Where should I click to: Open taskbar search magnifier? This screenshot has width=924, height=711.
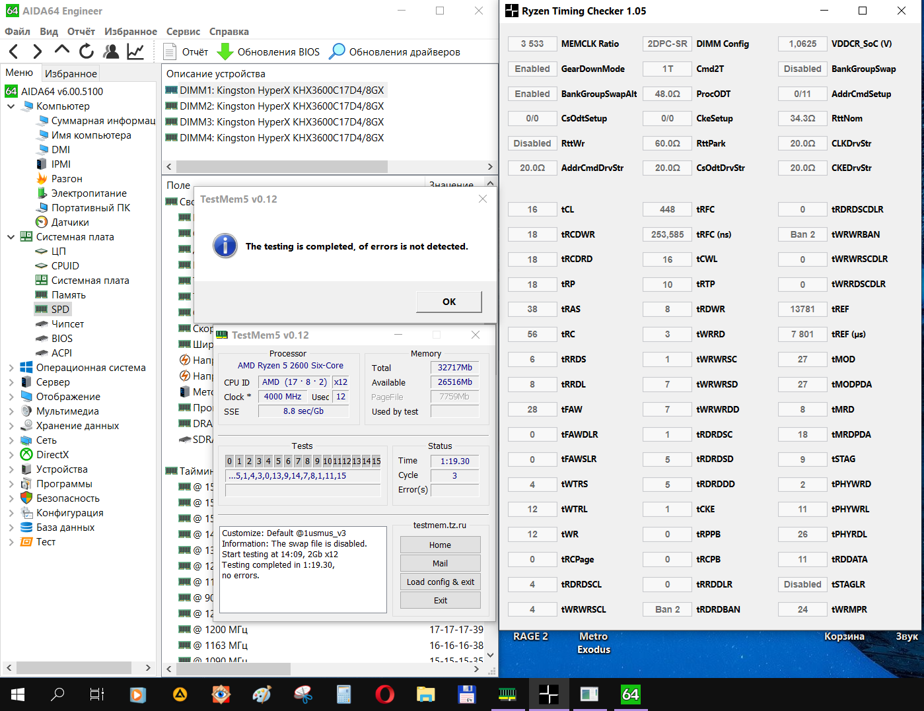(x=57, y=694)
